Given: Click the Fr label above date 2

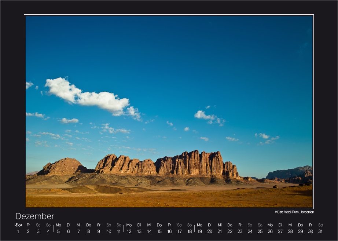Looking at the screenshot, I should (x=27, y=224).
